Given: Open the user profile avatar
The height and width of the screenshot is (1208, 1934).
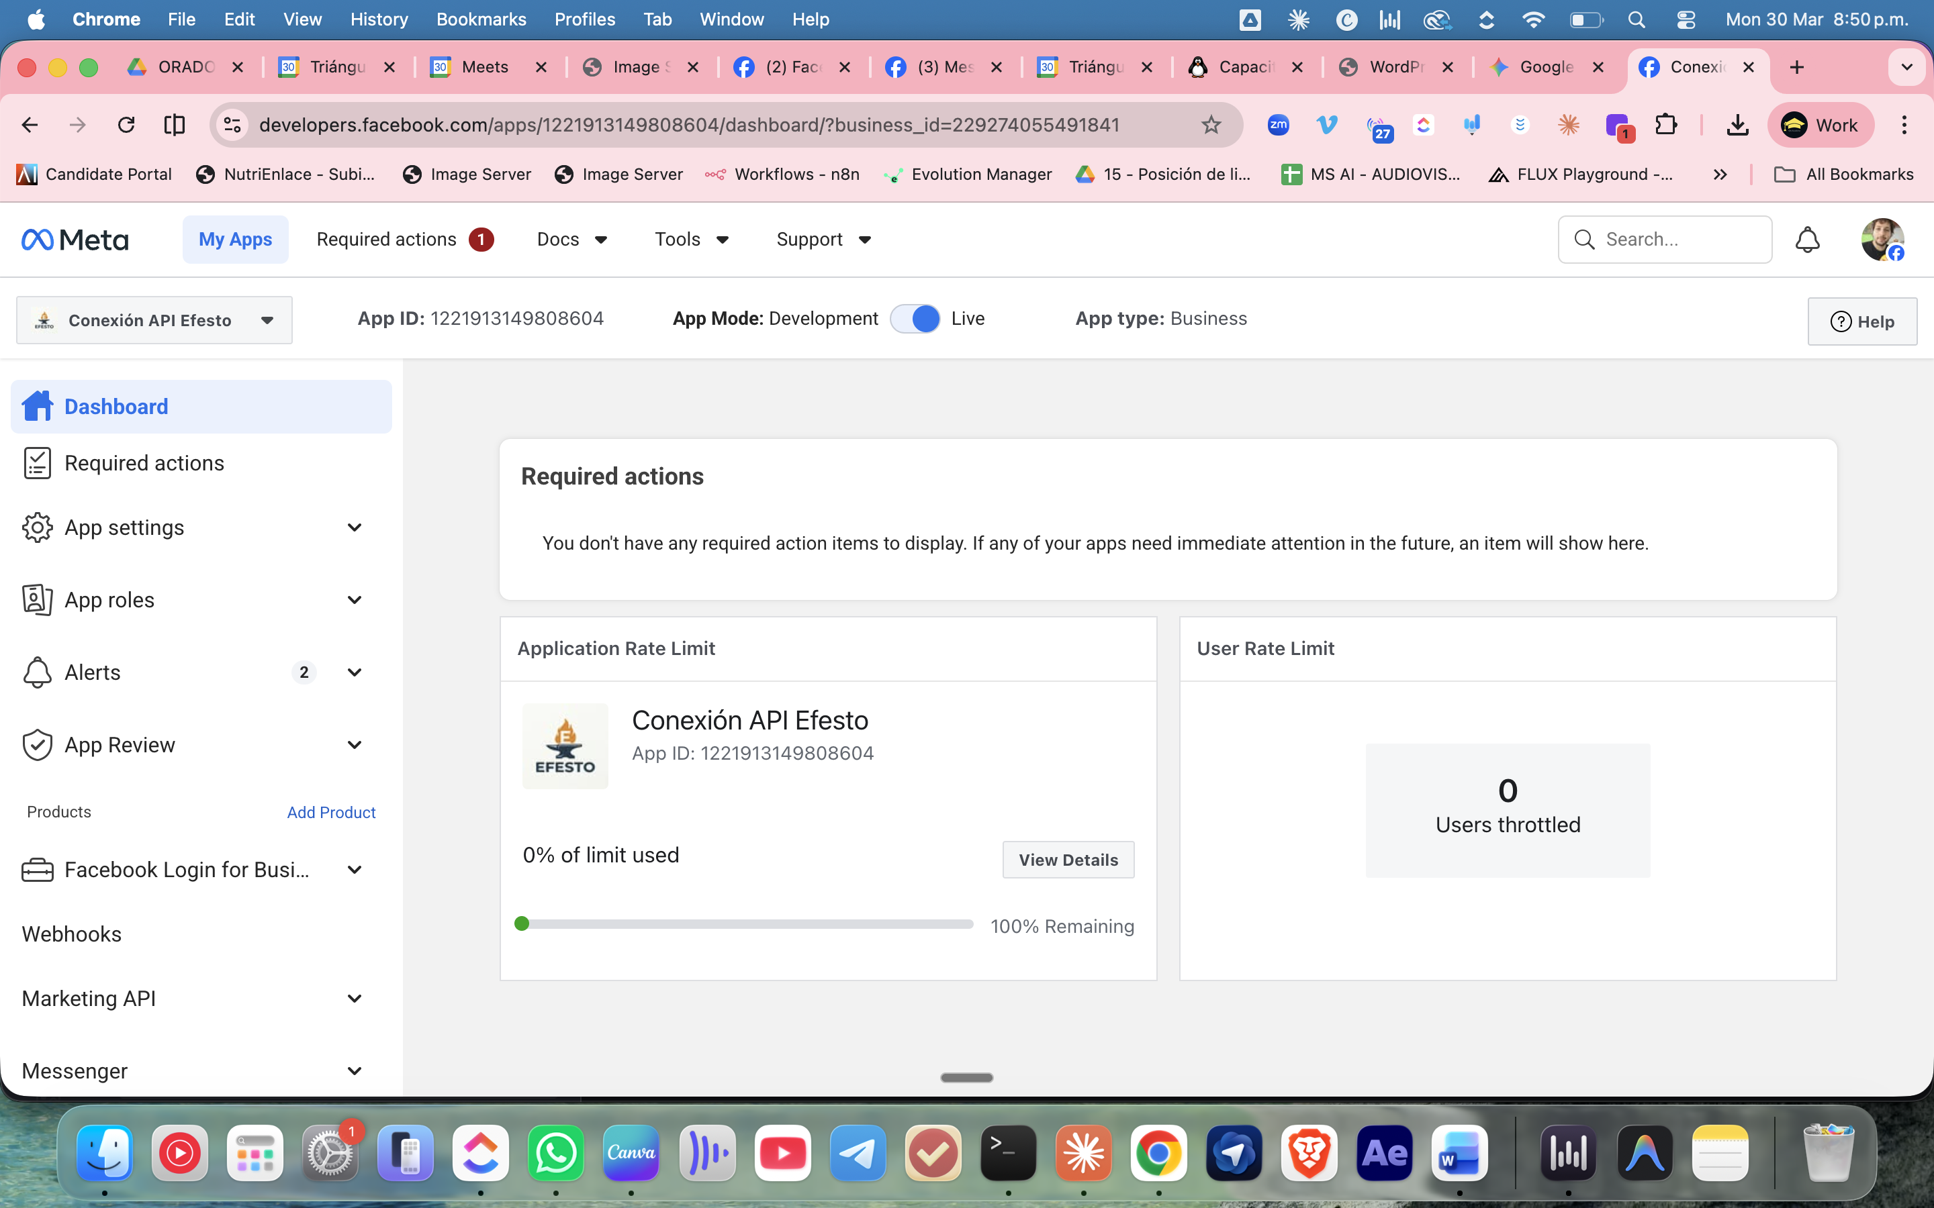Looking at the screenshot, I should point(1881,240).
